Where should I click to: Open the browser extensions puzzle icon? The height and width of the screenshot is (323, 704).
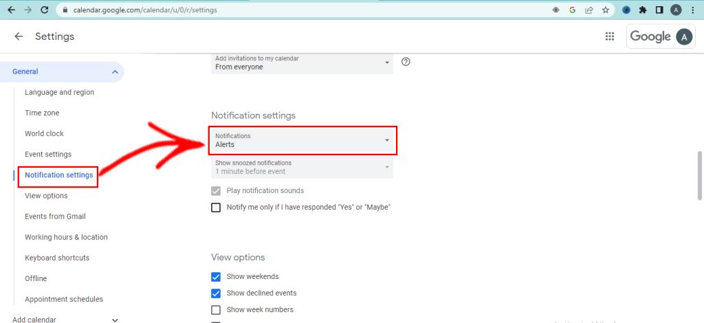(643, 10)
